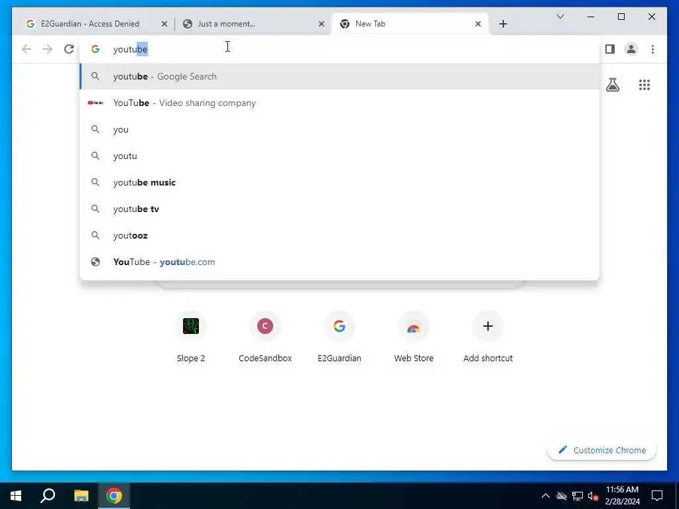This screenshot has height=509, width=679.
Task: Click the address bar text youtube
Action: coord(130,49)
